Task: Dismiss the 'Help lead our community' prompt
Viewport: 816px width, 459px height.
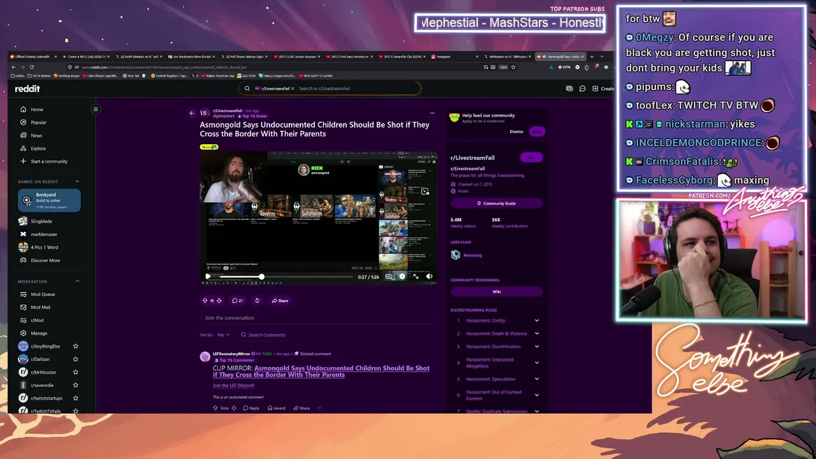Action: (516, 131)
